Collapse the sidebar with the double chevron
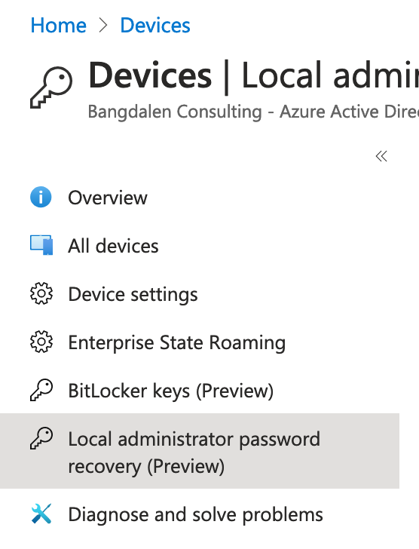This screenshot has width=419, height=549. [x=381, y=156]
